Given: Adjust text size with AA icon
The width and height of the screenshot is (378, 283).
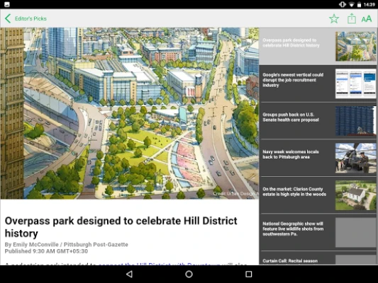Looking at the screenshot, I should (x=367, y=19).
